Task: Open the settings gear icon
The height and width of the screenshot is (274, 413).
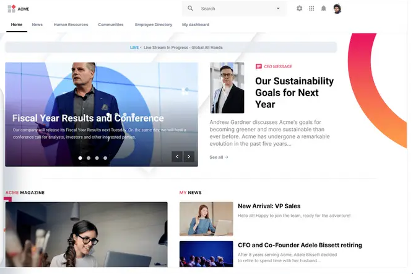Action: click(299, 9)
